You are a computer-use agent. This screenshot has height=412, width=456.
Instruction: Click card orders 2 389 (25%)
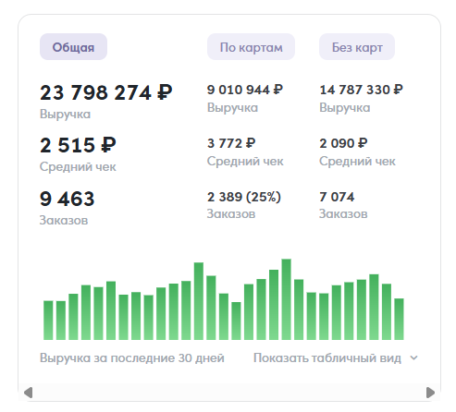tap(244, 197)
